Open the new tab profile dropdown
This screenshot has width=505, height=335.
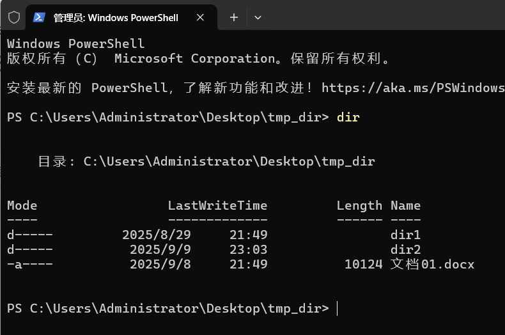click(x=258, y=17)
